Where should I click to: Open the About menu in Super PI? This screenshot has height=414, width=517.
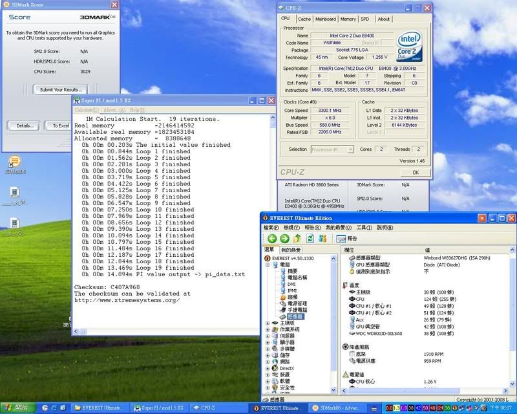[114, 110]
